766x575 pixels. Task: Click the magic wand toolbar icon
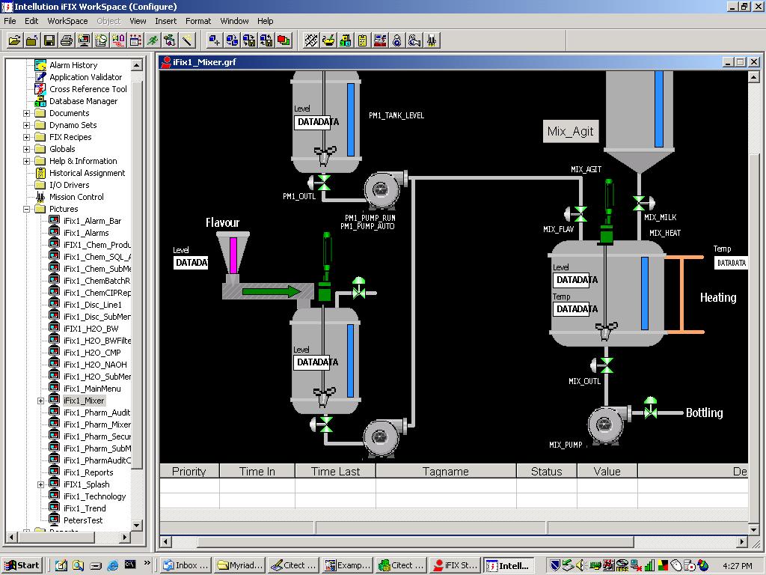tap(187, 40)
